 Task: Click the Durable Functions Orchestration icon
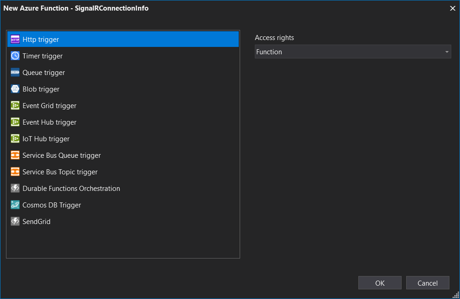pos(15,189)
